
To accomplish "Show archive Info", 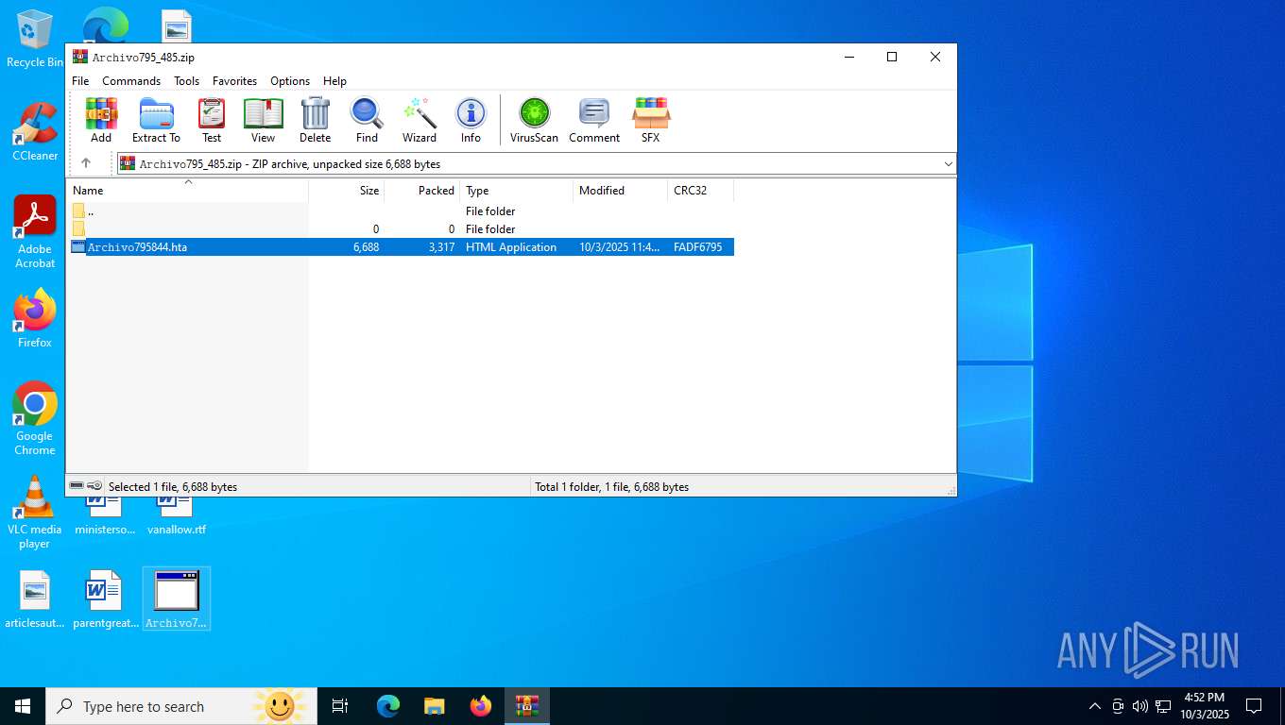I will pos(471,120).
